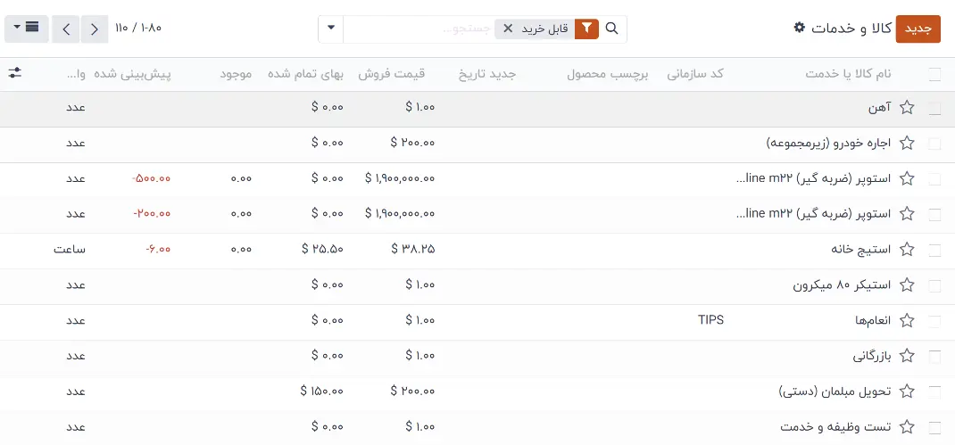Click the ساعت unit cell
This screenshot has height=445, width=955.
(70, 249)
